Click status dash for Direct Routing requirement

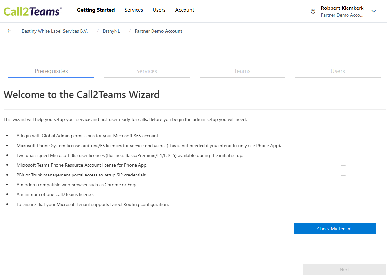[x=343, y=205]
